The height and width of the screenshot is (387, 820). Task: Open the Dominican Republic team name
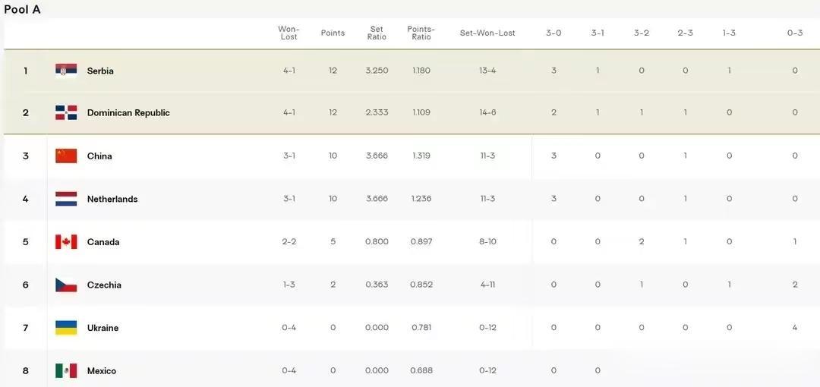tap(128, 112)
